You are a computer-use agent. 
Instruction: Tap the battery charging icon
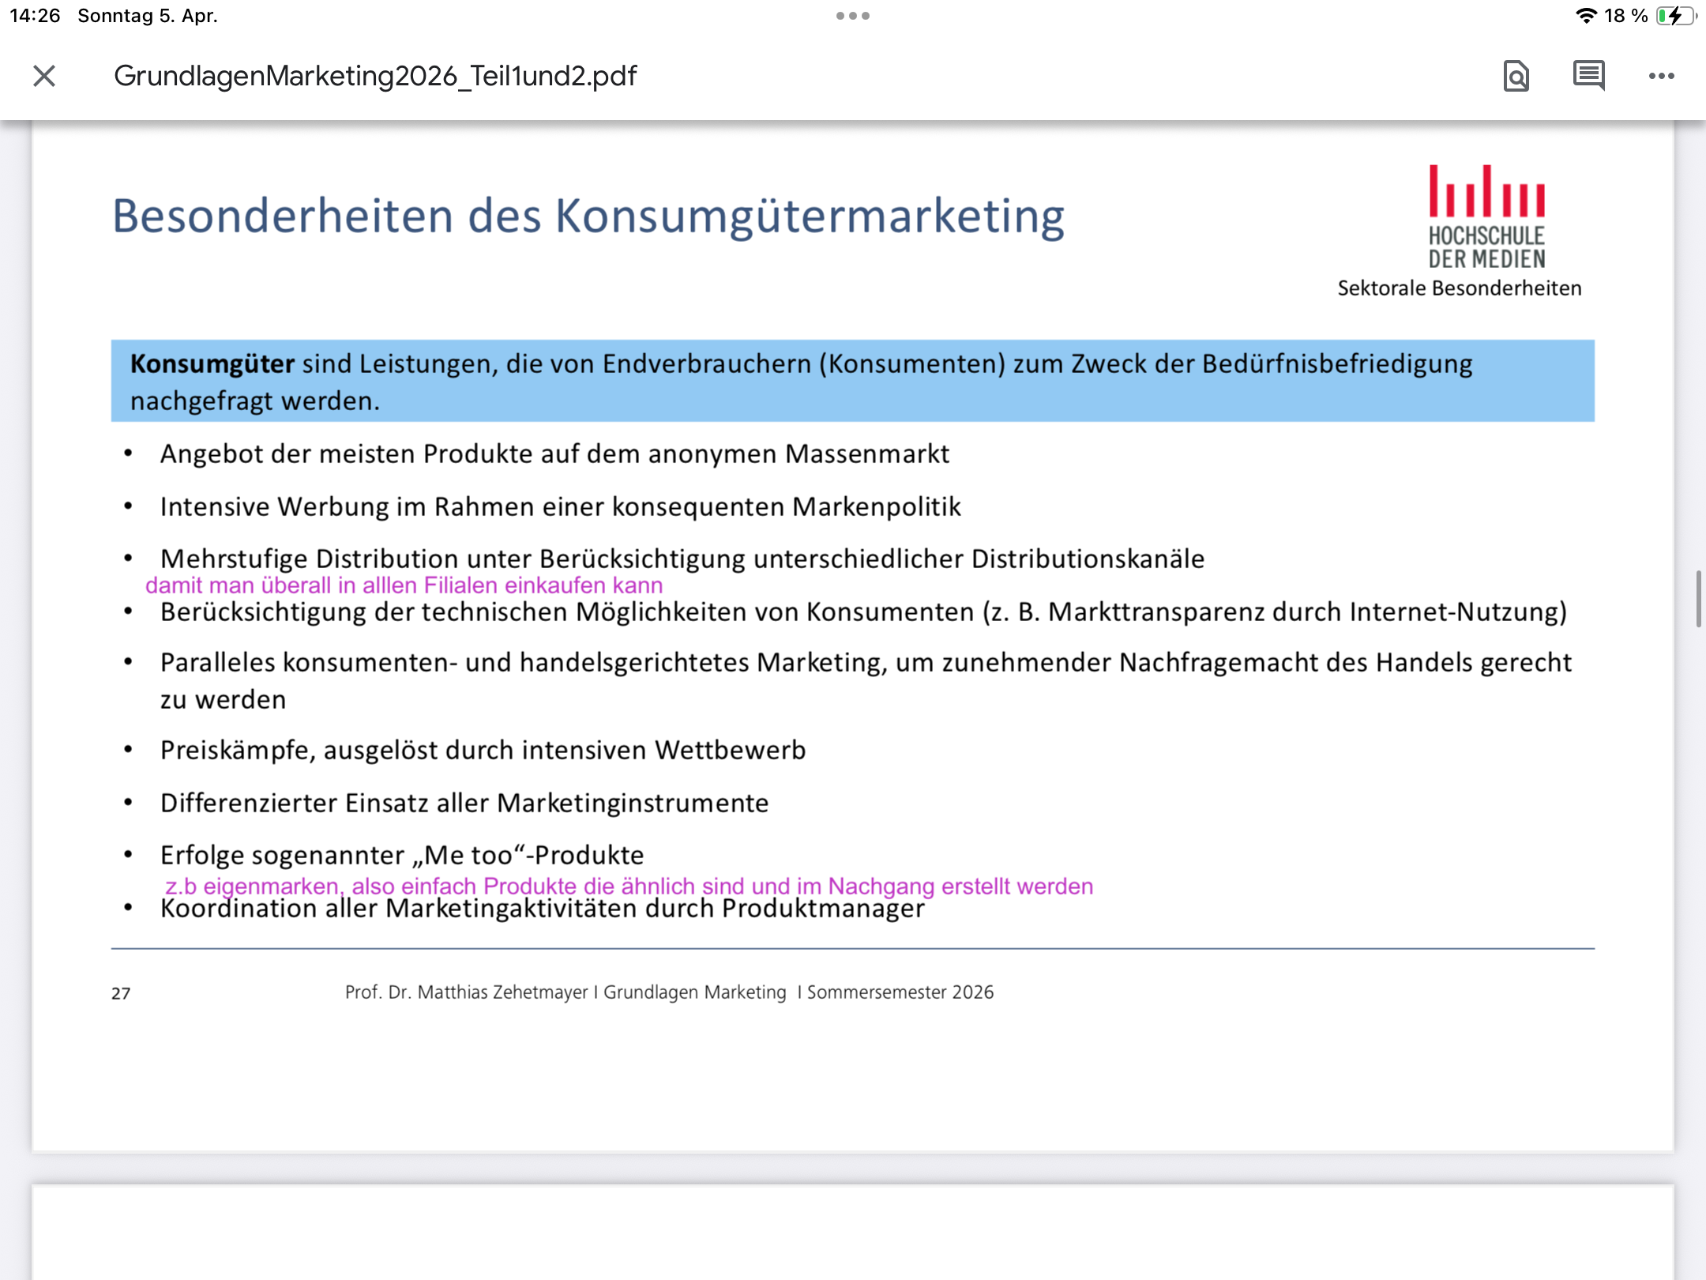coord(1675,16)
